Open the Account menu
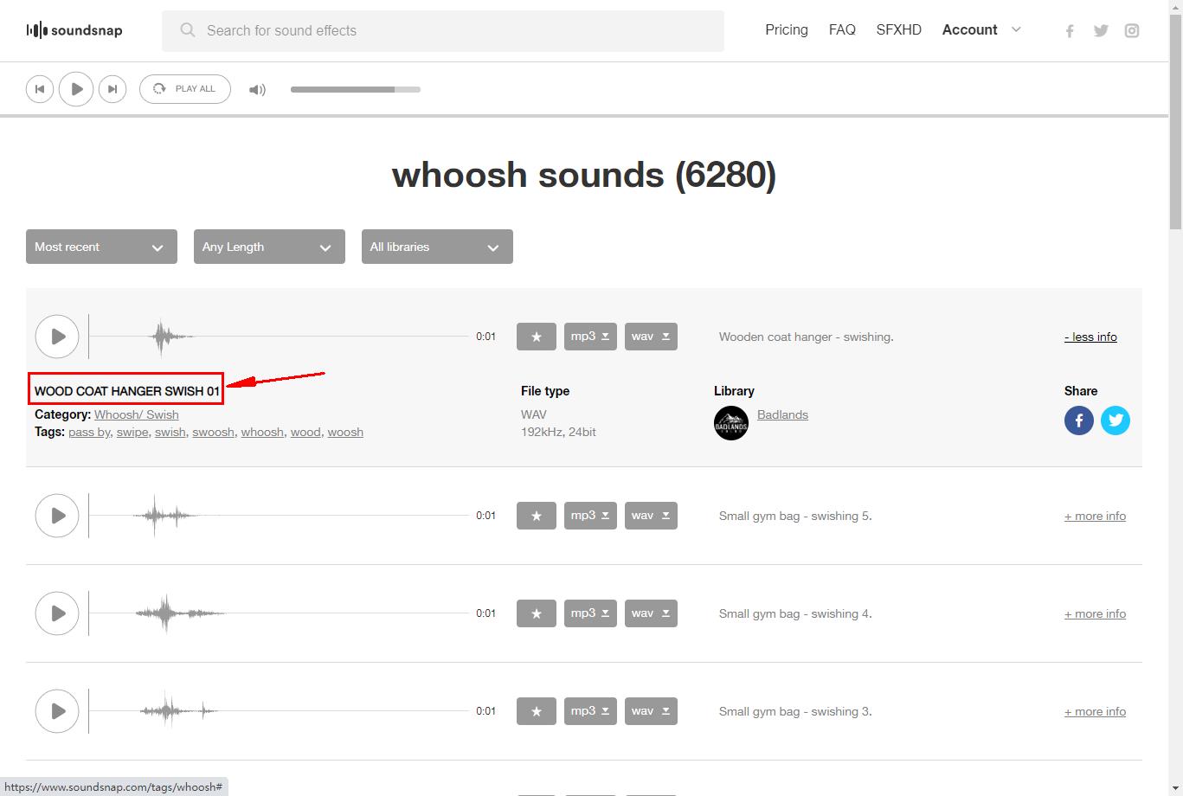 (980, 30)
